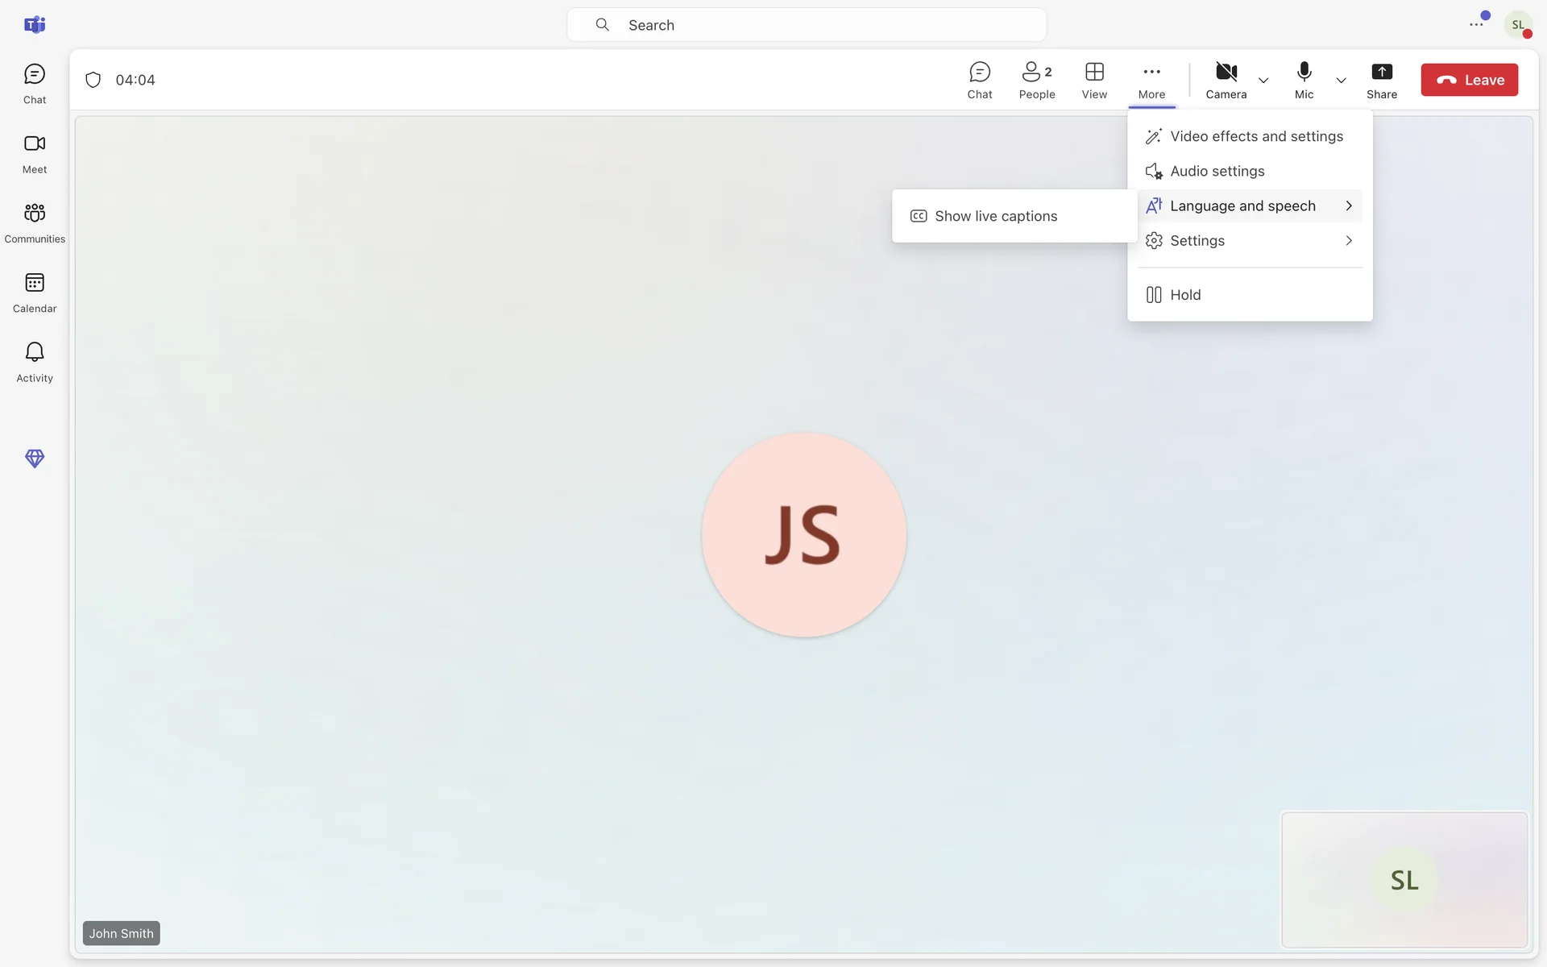Put the call on Hold
This screenshot has width=1547, height=967.
[x=1184, y=295]
